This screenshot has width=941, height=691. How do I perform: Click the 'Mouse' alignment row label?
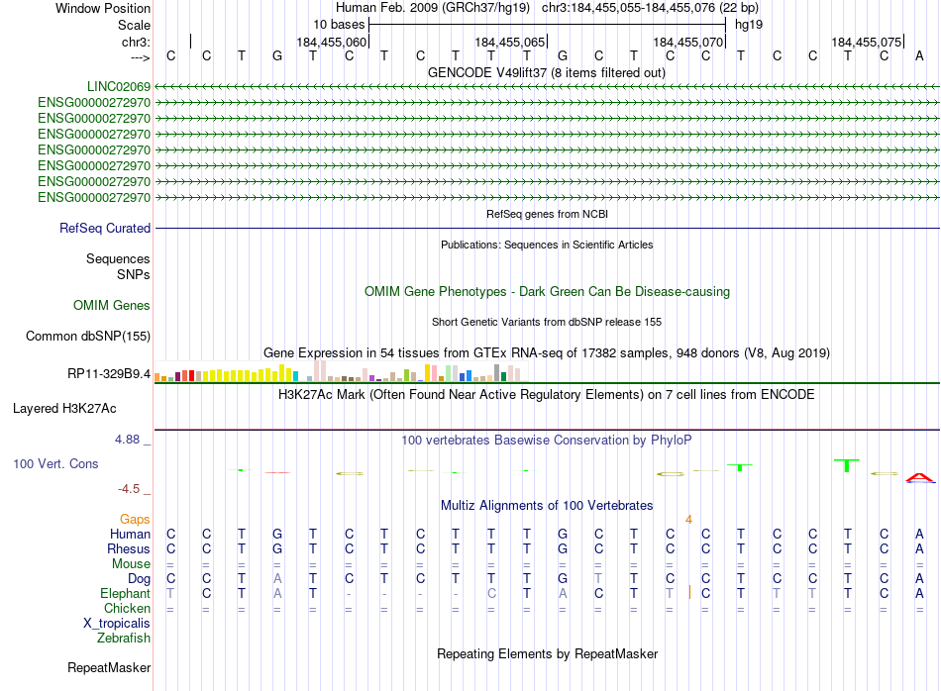pos(132,564)
